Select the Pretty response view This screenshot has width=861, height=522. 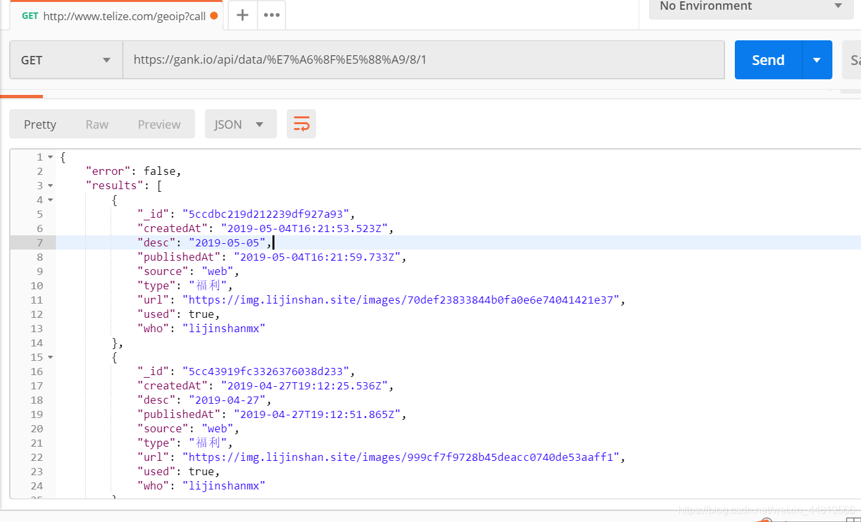pyautogui.click(x=40, y=124)
